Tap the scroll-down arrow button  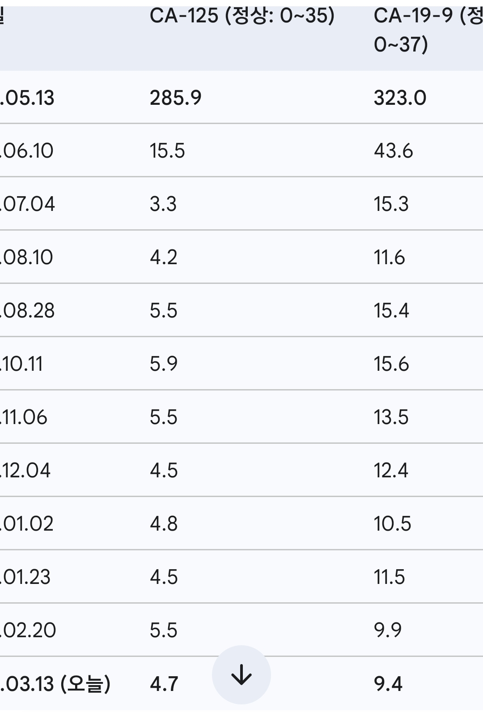point(241,674)
